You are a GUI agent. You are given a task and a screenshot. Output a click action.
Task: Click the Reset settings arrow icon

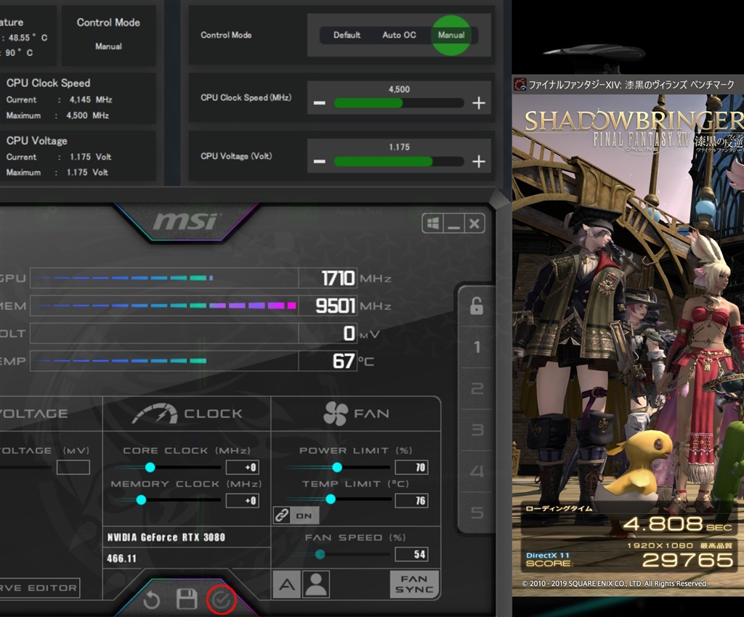[151, 600]
